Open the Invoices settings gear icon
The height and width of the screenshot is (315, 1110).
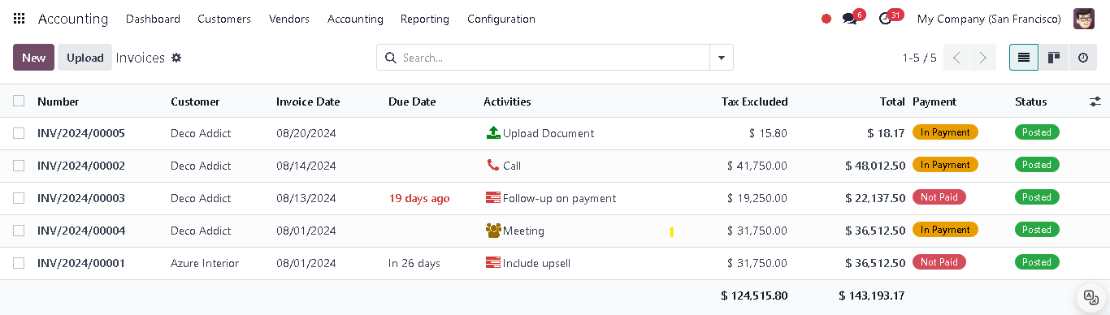(176, 58)
